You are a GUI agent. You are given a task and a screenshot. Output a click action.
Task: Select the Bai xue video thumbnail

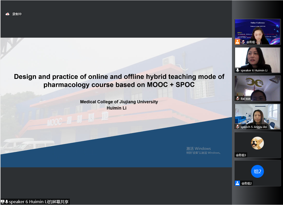[257, 88]
